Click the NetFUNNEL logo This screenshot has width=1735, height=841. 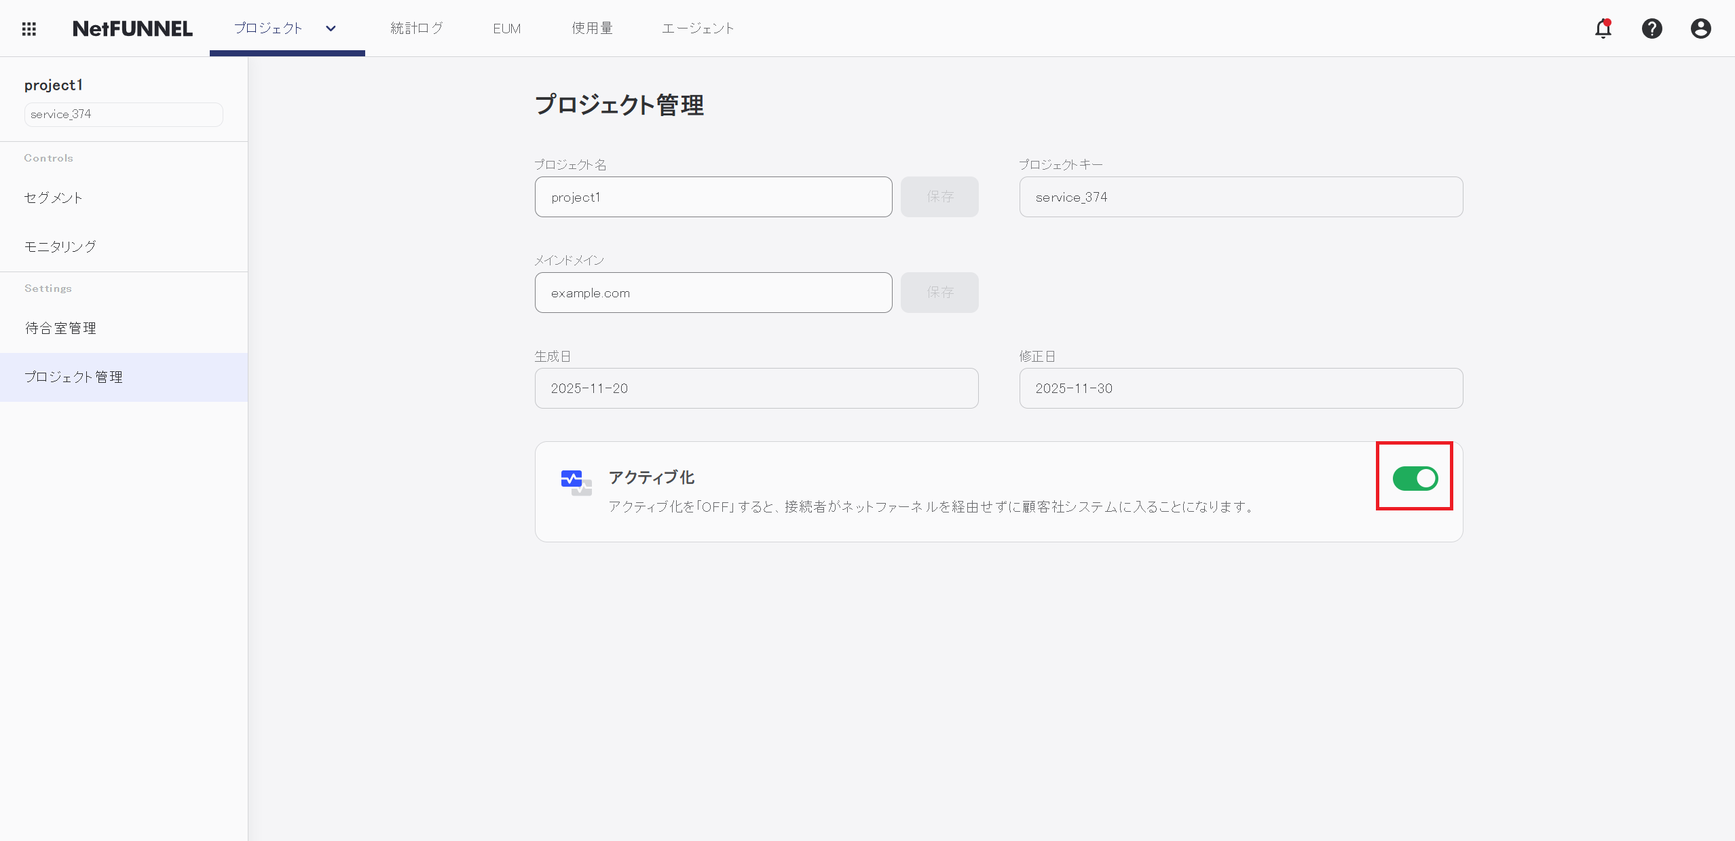[x=132, y=29]
